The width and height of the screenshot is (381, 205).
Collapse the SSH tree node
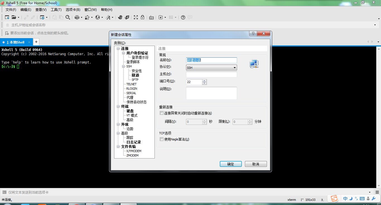[x=124, y=67]
